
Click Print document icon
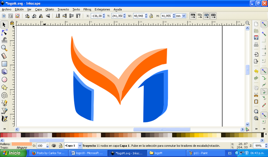(256, 45)
